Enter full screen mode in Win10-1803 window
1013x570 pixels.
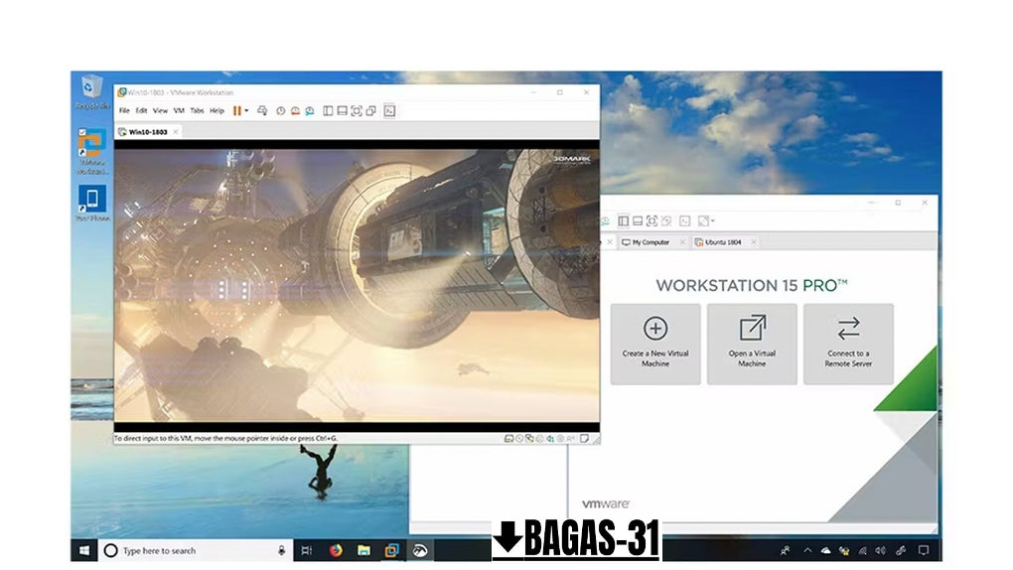pos(357,110)
